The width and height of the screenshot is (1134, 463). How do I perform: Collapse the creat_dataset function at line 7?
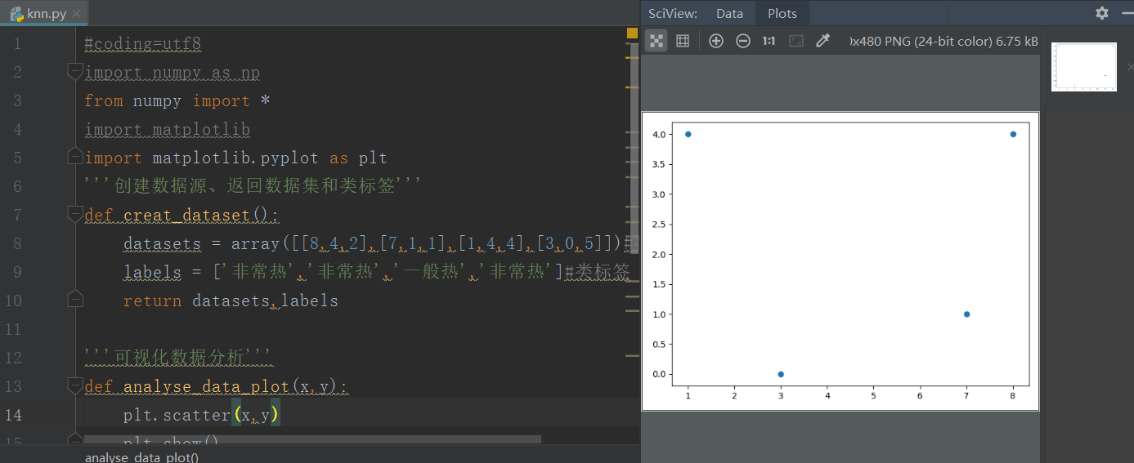click(x=75, y=215)
